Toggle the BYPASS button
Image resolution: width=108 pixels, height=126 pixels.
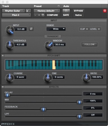pos(79,11)
